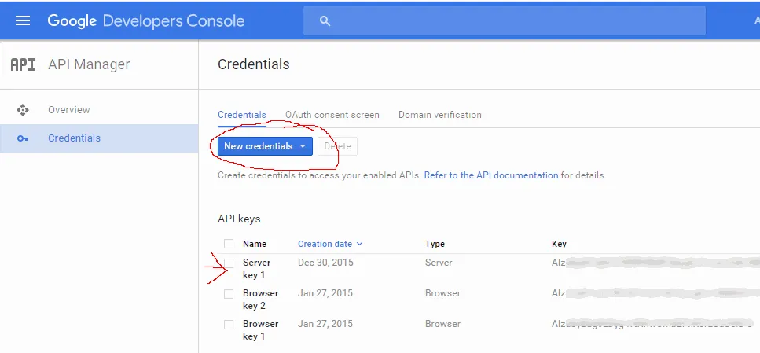Go to Overview in the sidebar
The height and width of the screenshot is (353, 760).
69,110
